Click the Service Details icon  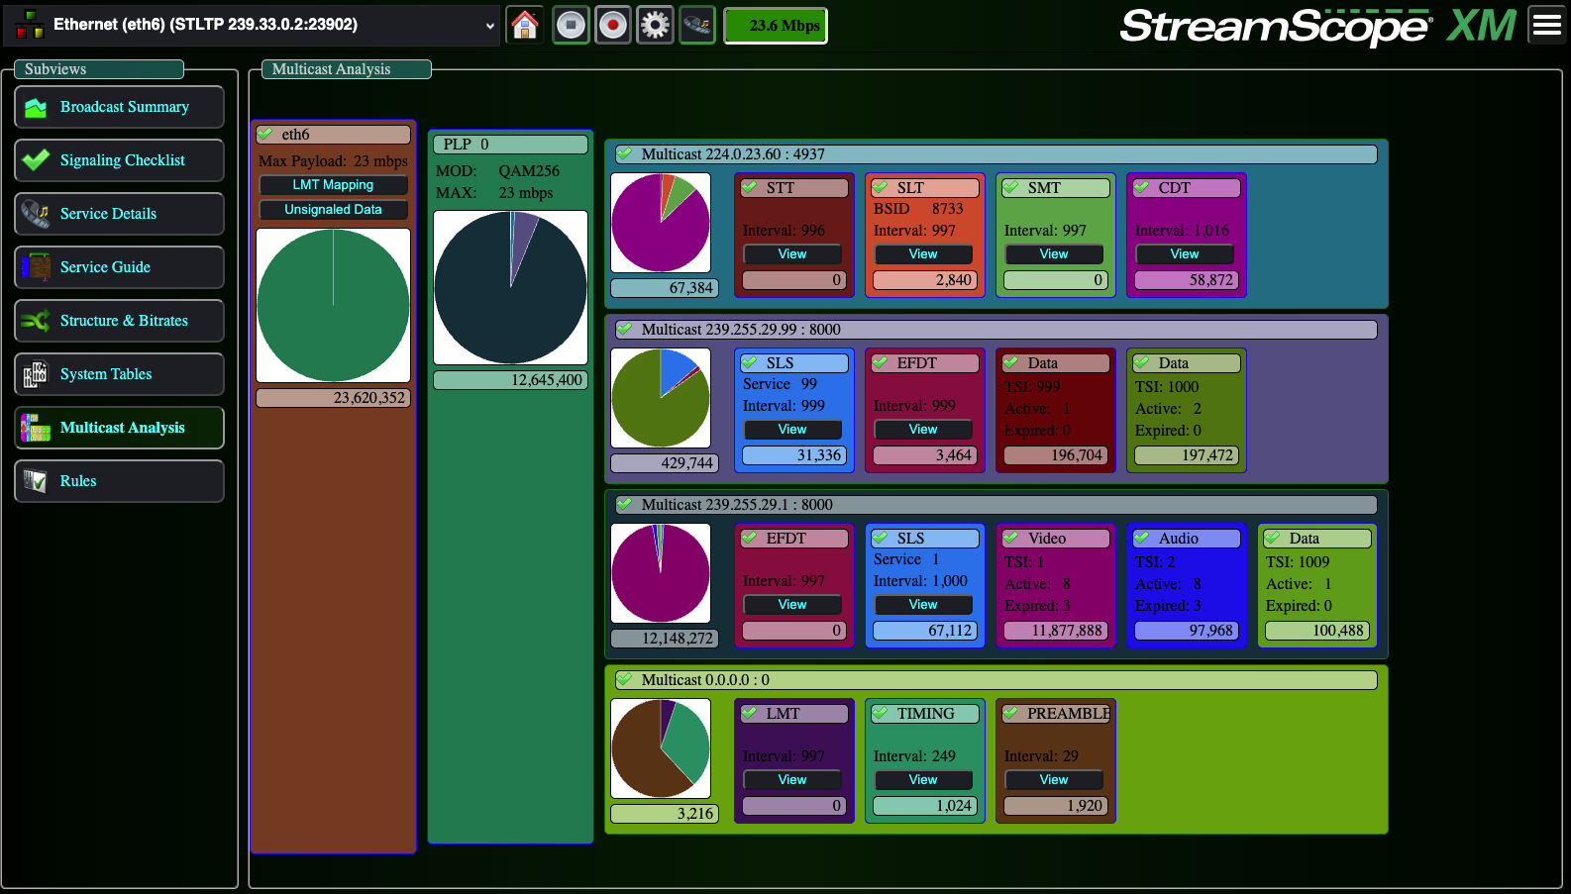(37, 214)
